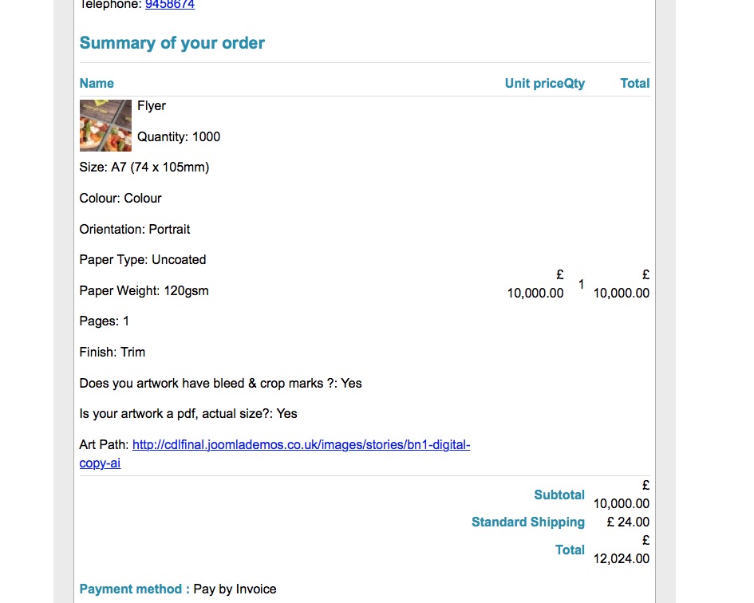
Task: Click the £ 24.00 shipping amount
Action: [628, 522]
